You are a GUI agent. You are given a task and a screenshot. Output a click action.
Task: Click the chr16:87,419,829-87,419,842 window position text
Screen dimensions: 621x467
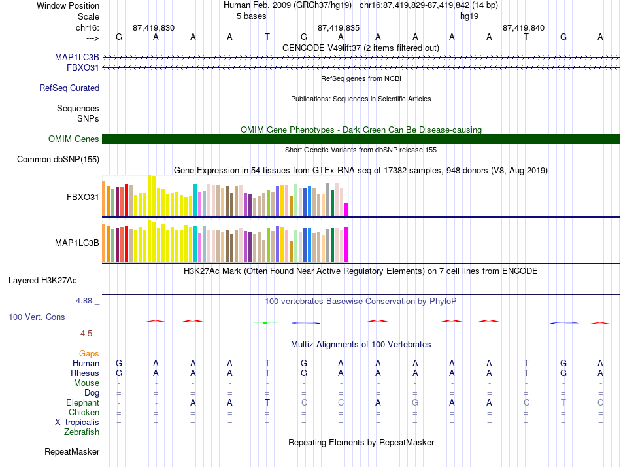pyautogui.click(x=414, y=5)
